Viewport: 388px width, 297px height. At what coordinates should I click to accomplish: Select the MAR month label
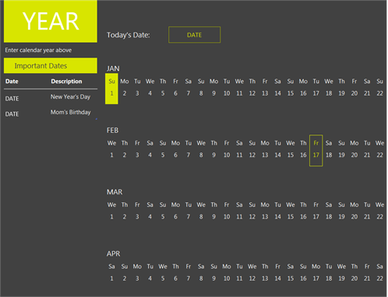point(115,192)
